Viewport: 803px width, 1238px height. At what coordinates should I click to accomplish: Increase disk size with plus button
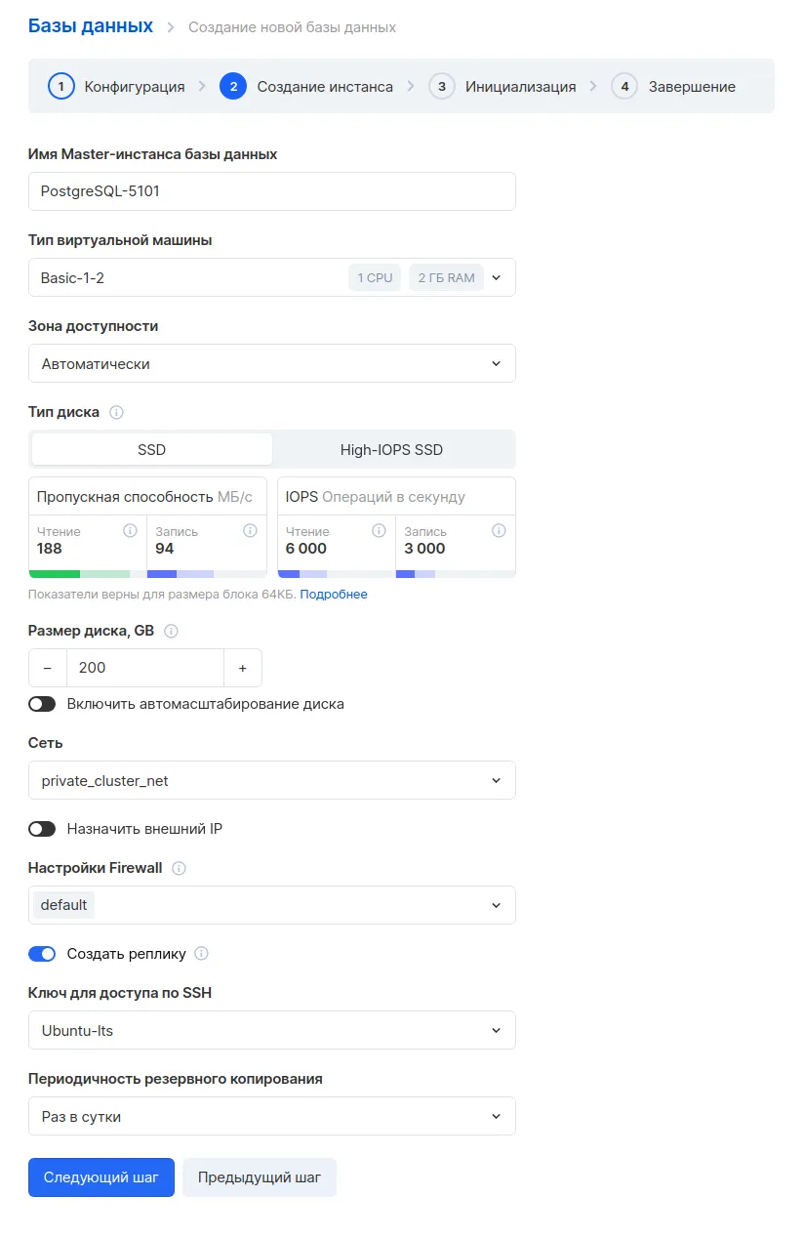[243, 668]
